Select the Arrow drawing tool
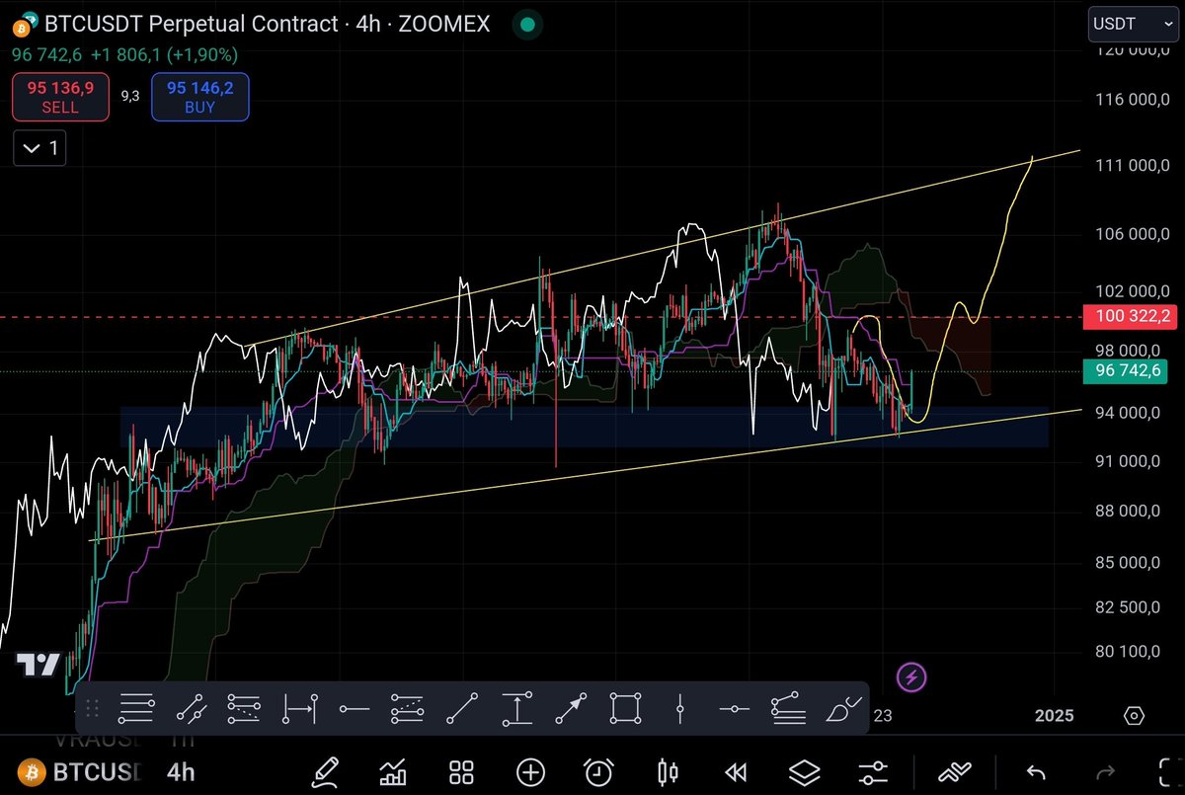Image resolution: width=1185 pixels, height=795 pixels. (571, 707)
